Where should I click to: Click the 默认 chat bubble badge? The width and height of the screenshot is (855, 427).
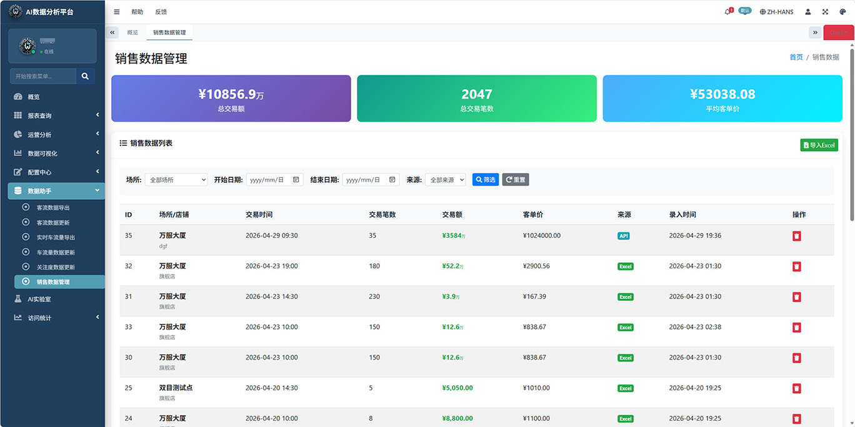pyautogui.click(x=744, y=11)
